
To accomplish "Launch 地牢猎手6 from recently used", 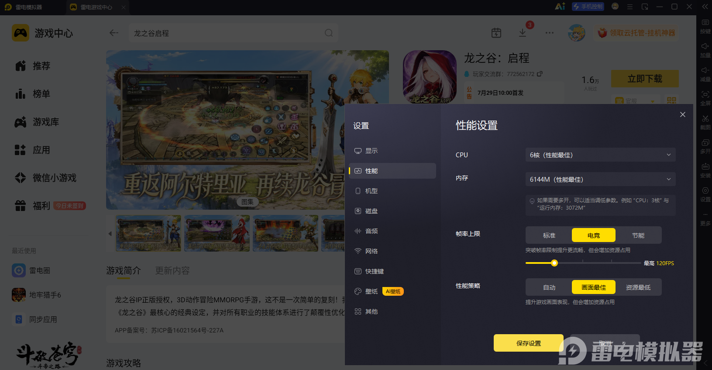I will pos(37,295).
